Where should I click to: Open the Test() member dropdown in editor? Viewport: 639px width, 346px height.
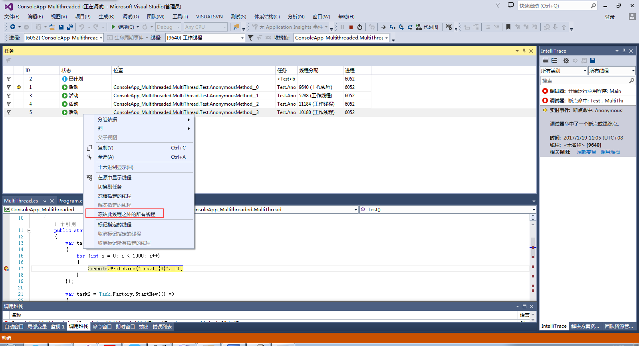447,209
